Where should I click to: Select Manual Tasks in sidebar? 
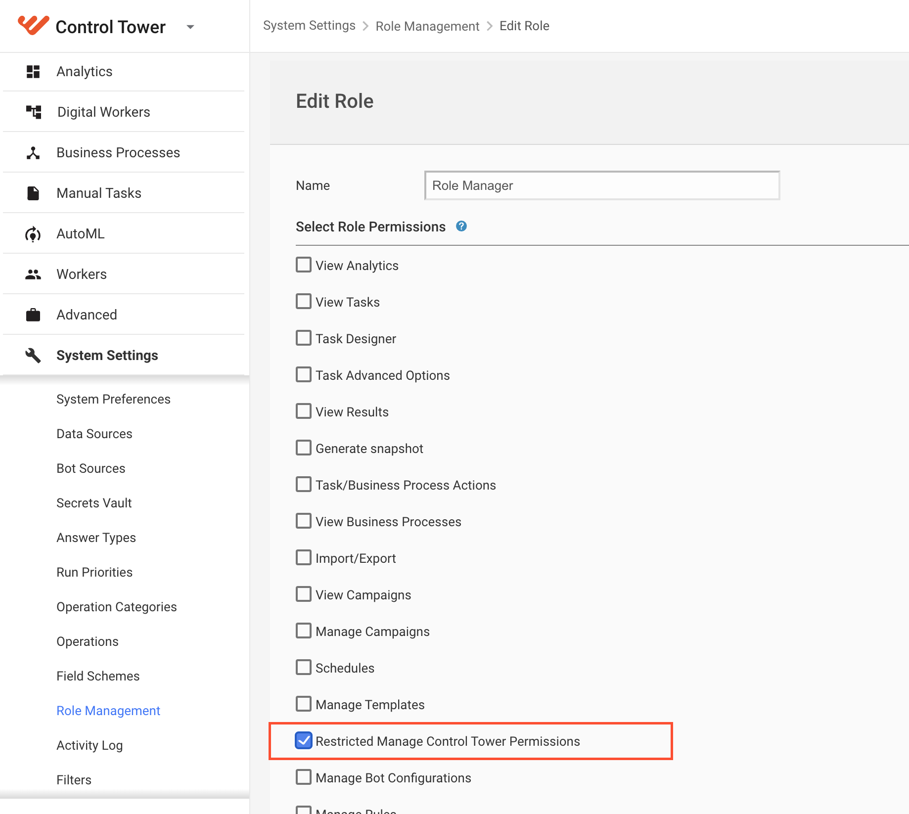99,193
